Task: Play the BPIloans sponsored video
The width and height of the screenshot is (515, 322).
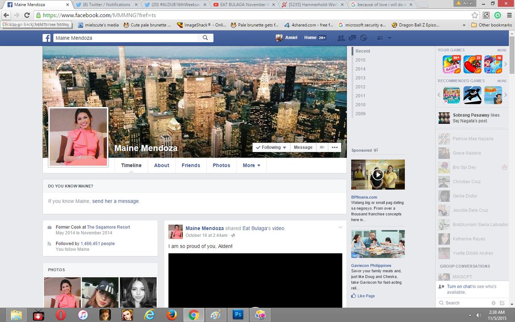Action: (x=378, y=175)
